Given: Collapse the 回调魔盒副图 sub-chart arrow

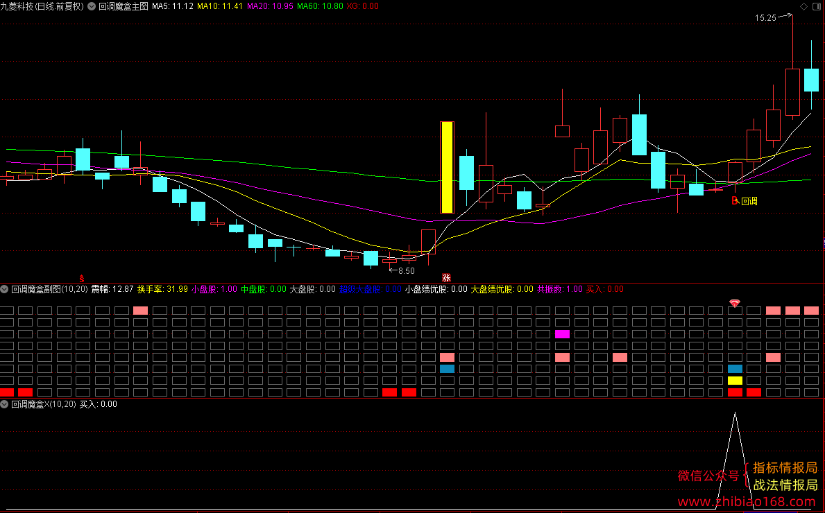Looking at the screenshot, I should click(4, 289).
